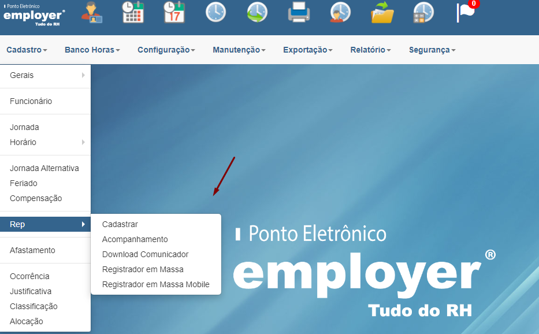Open the Manutenção dropdown
The width and height of the screenshot is (539, 334).
tap(239, 50)
